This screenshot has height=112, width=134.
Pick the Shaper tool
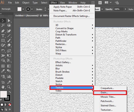click(3, 45)
